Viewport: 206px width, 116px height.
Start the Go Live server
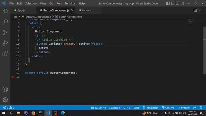tap(168, 108)
